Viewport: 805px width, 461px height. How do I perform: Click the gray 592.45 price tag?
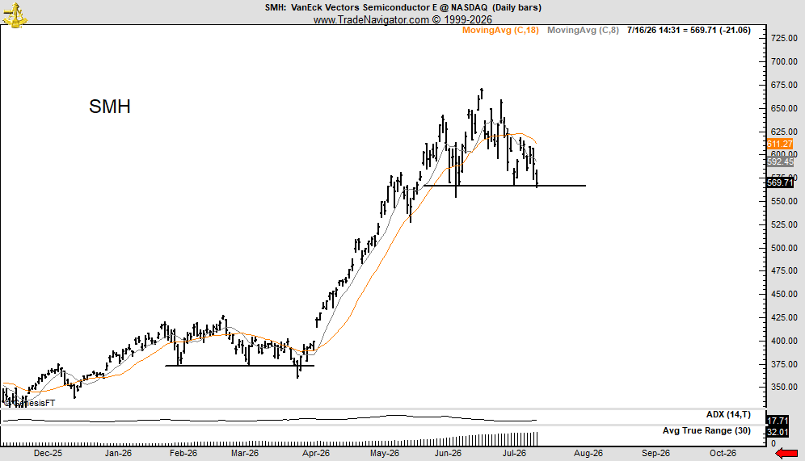(x=780, y=161)
